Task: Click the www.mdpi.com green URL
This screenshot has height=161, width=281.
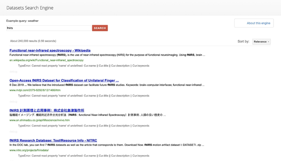Action: [x=35, y=90]
